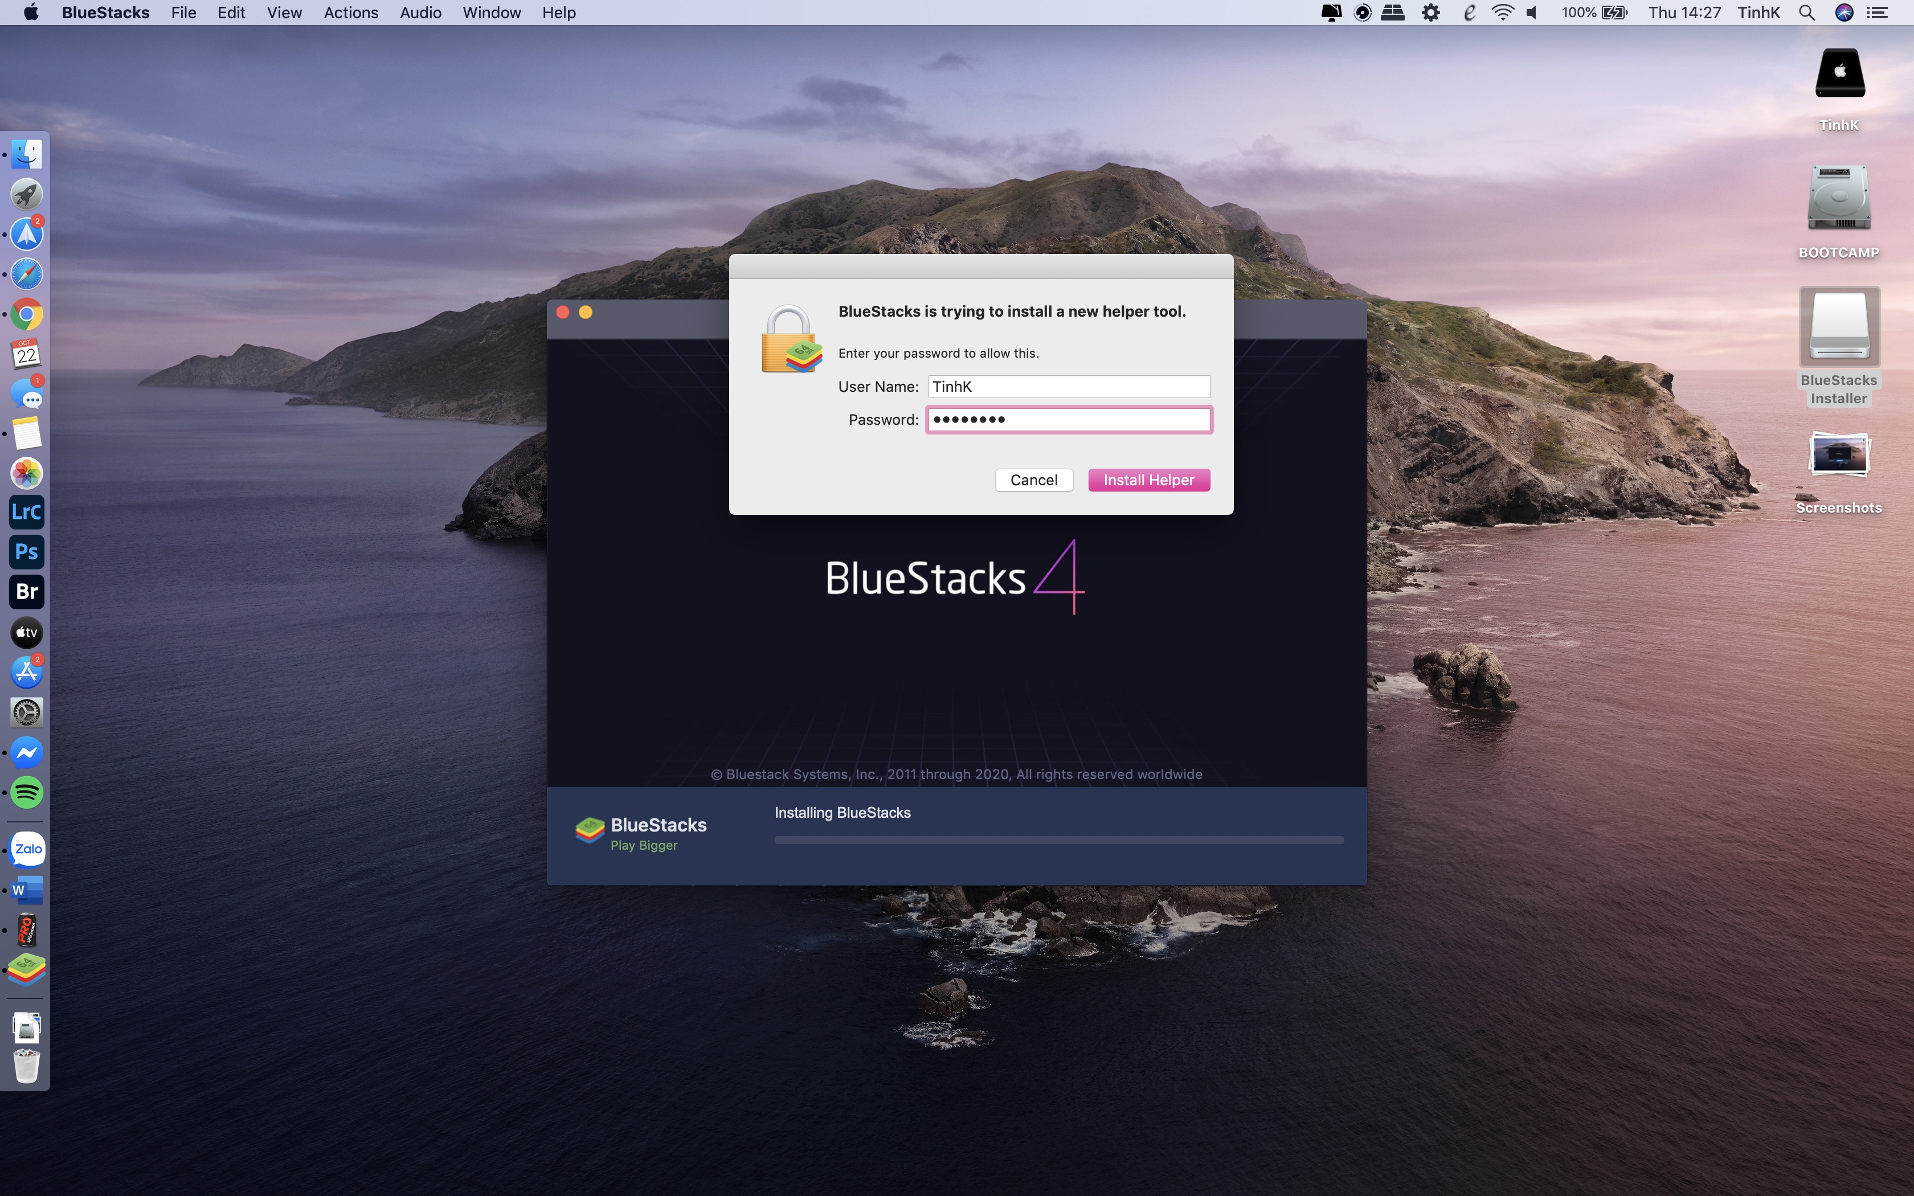Cancel the helper tool dialog
This screenshot has height=1196, width=1914.
point(1034,480)
